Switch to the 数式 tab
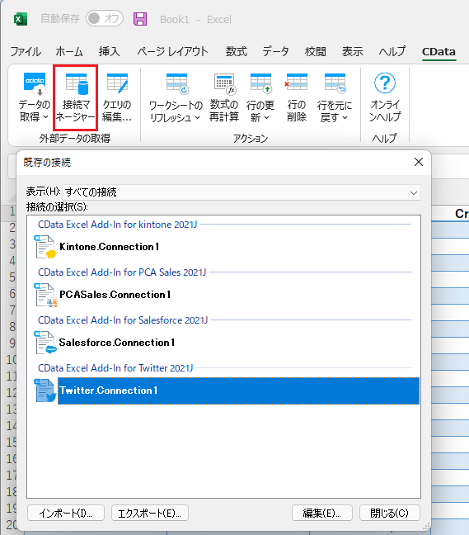469x535 pixels. tap(236, 52)
